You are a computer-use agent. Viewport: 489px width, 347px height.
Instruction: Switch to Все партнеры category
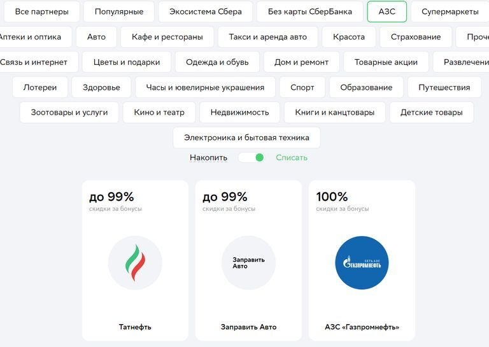coord(42,11)
